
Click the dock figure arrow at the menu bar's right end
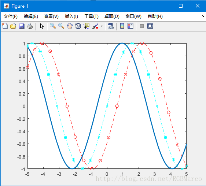point(203,16)
